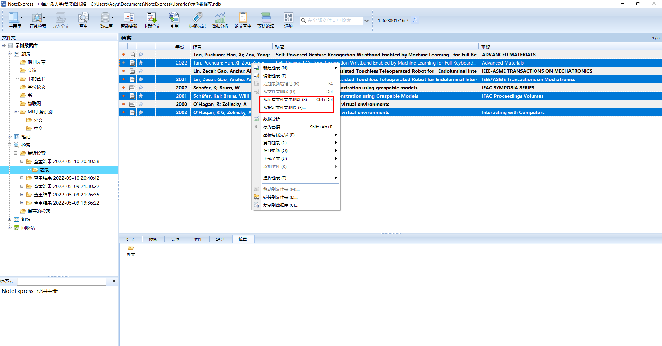The image size is (662, 346).
Task: Collapse the MR手势识别 folder tree node
Action: point(16,112)
